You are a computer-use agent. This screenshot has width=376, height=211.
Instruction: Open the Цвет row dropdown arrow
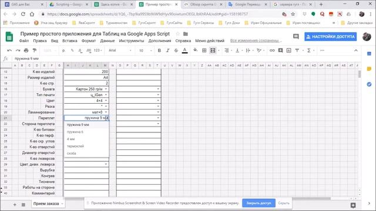(x=106, y=100)
